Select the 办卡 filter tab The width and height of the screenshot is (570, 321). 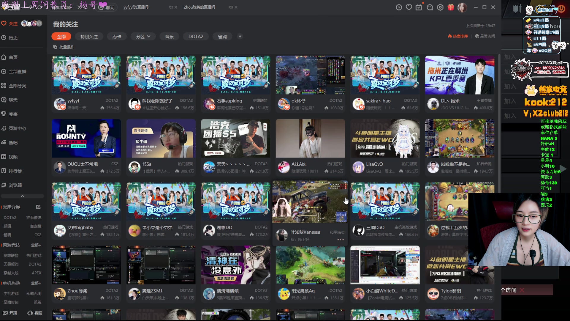(x=117, y=37)
